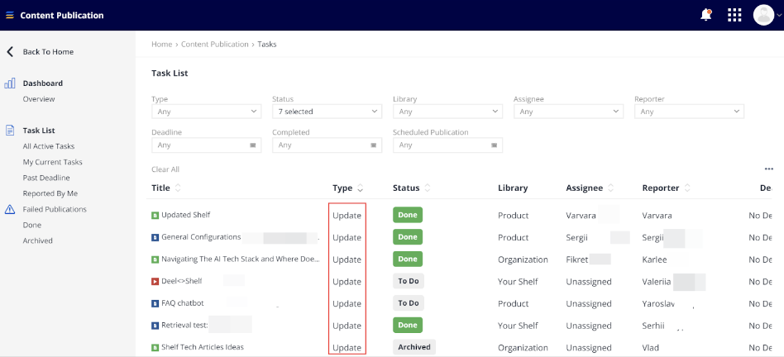This screenshot has width=784, height=357.
Task: Click the Retrieval test file type icon
Action: click(x=155, y=325)
